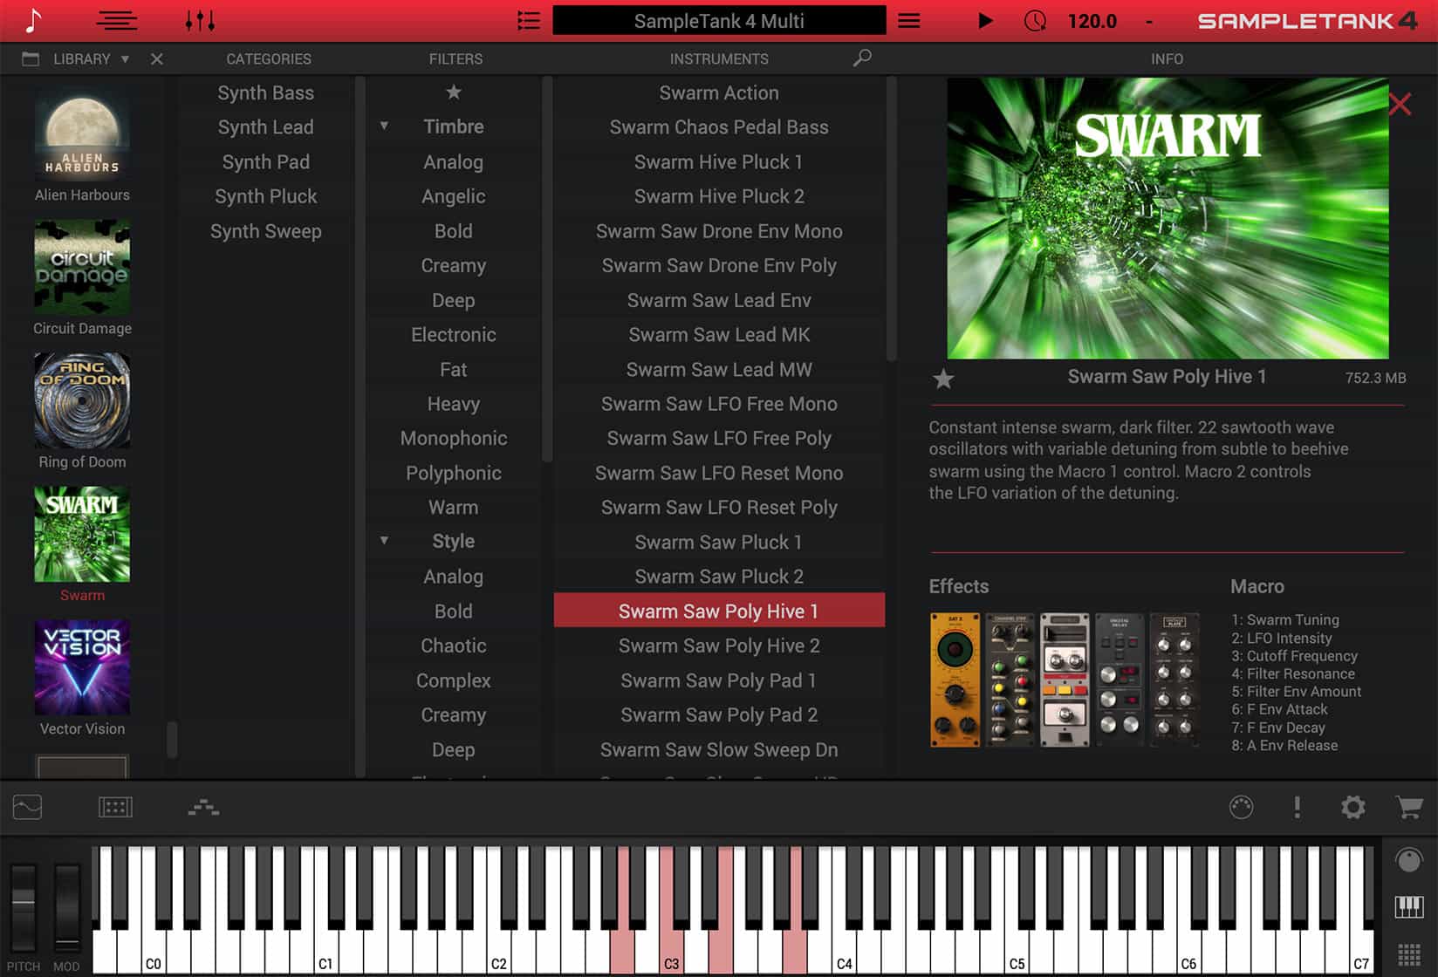Screen dimensions: 1438x977
Task: Open the shop cart icon
Action: [1409, 807]
